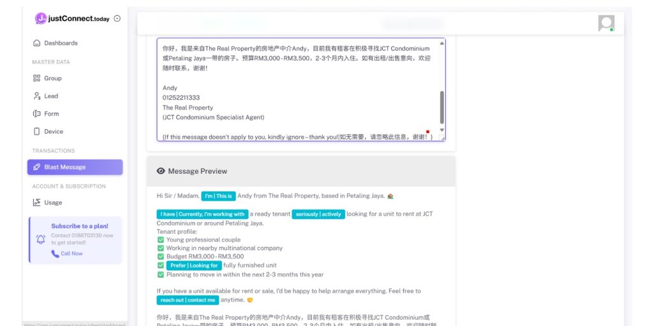Click the "seriously | actively" variant tag
Screen dimensions: 653x326
[x=318, y=215]
